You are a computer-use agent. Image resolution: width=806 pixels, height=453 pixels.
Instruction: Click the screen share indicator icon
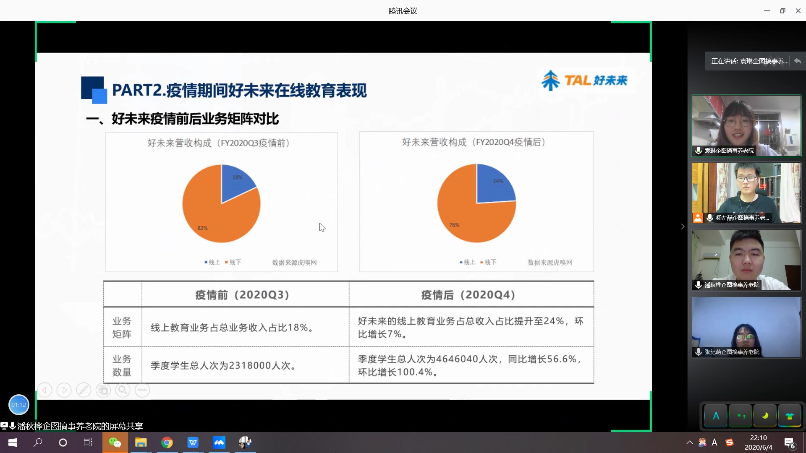(4, 426)
